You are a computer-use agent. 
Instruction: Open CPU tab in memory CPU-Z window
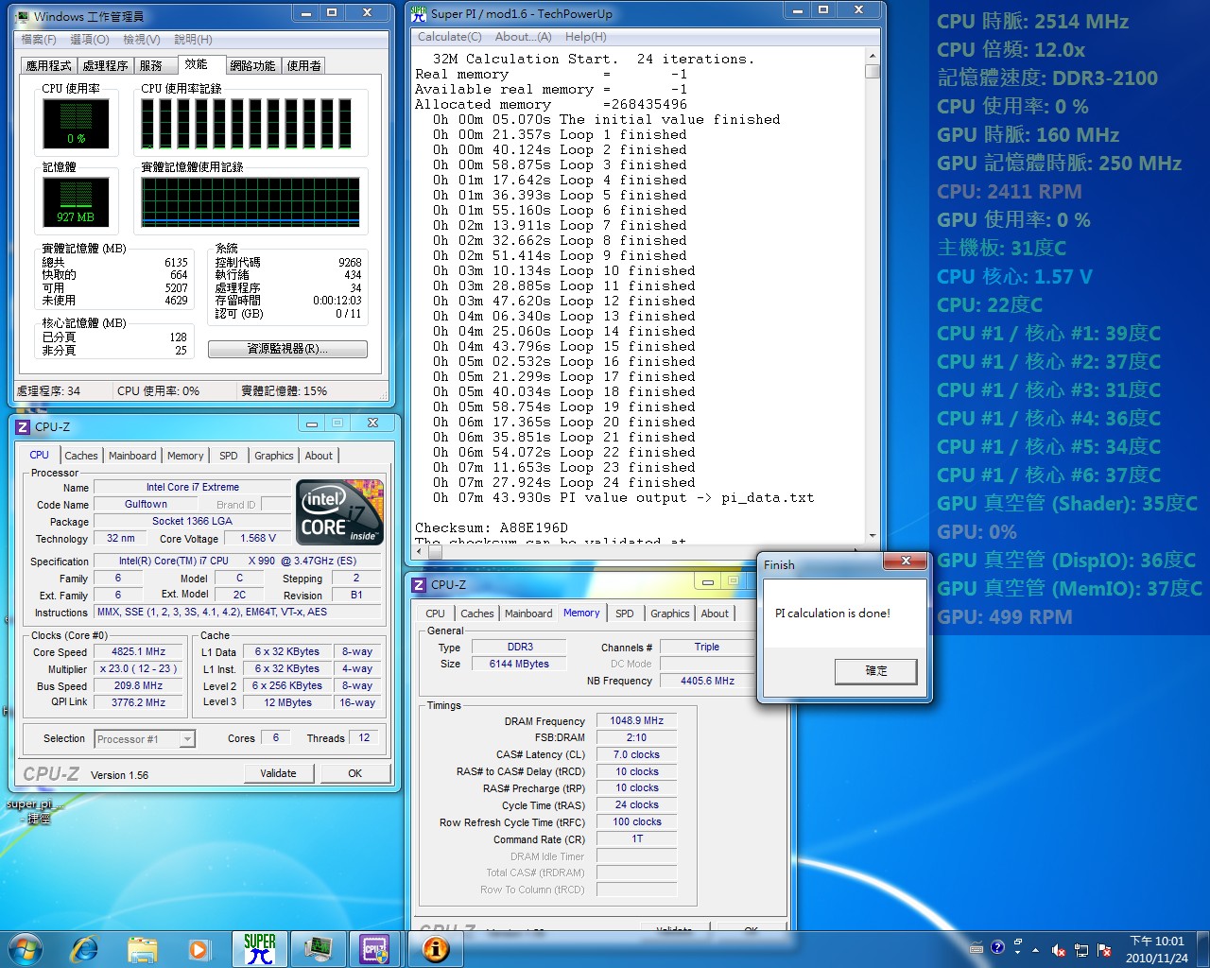[435, 614]
